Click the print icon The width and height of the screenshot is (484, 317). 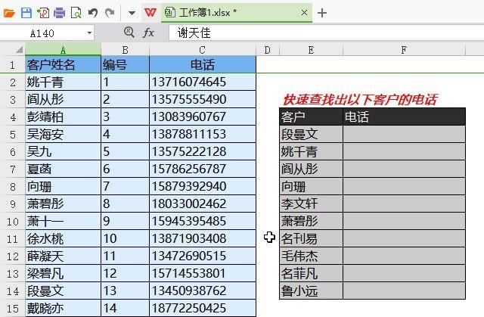(59, 13)
